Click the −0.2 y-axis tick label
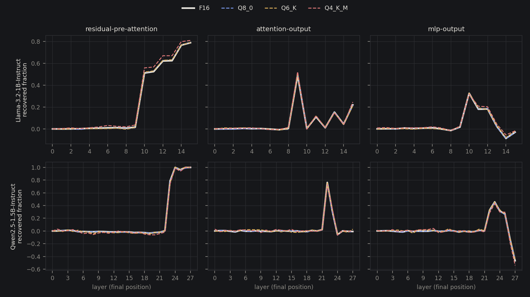The width and height of the screenshot is (530, 297). point(33,244)
